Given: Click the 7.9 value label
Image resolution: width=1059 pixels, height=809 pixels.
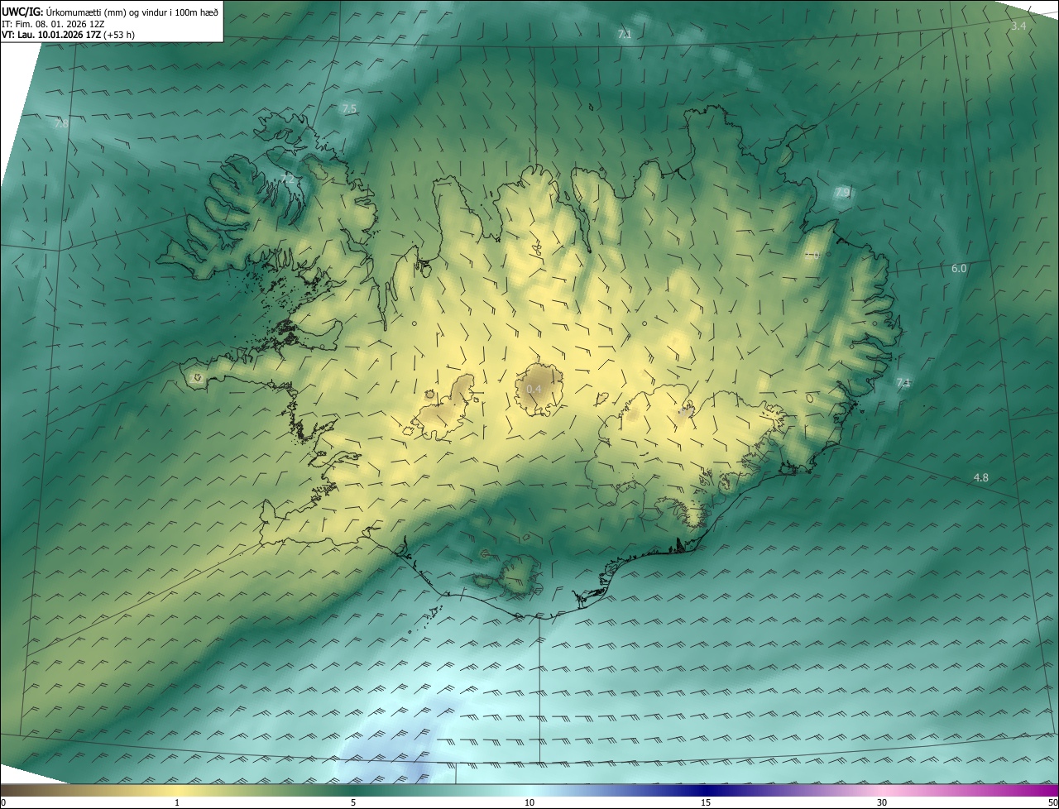Looking at the screenshot, I should (842, 193).
